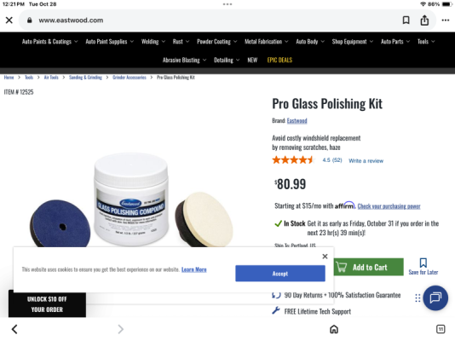Tap the browser bookmark icon
Image resolution: width=455 pixels, height=341 pixels.
pyautogui.click(x=406, y=20)
